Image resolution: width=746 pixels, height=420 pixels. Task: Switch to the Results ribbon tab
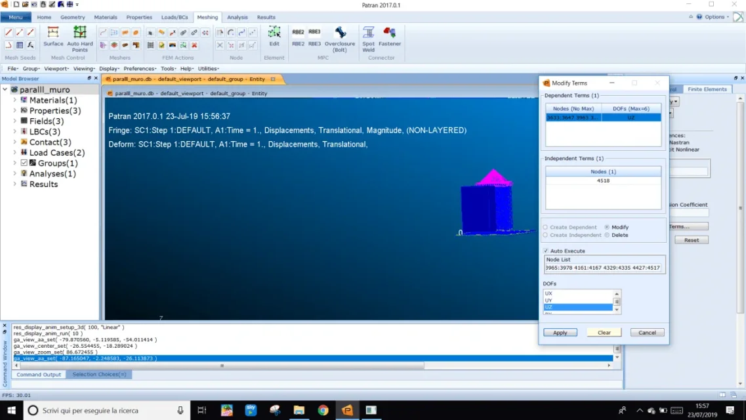266,17
